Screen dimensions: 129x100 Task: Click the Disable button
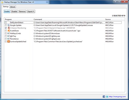click(14, 11)
